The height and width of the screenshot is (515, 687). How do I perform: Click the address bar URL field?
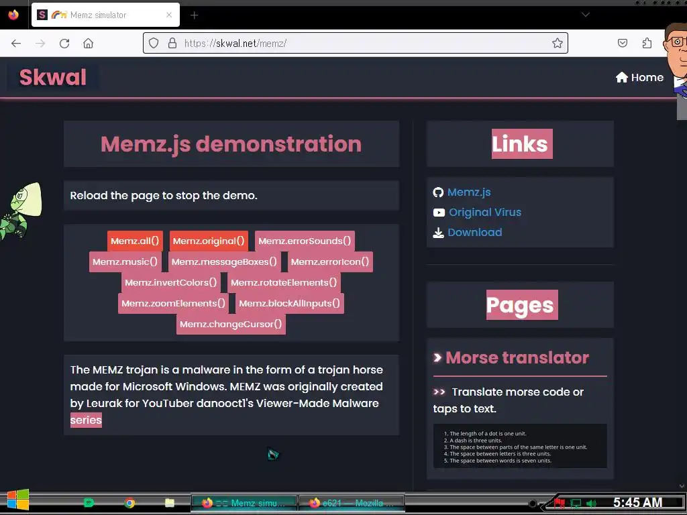356,43
